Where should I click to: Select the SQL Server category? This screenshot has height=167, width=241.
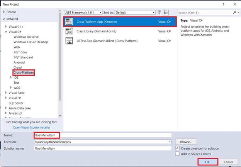tap(16, 103)
